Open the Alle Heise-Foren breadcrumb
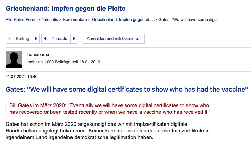Screen dimensions: 251x147 [20, 20]
